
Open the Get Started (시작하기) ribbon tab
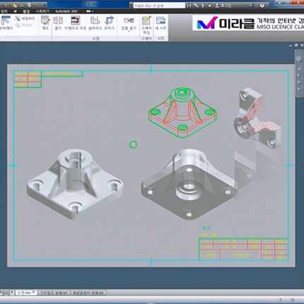42,11
